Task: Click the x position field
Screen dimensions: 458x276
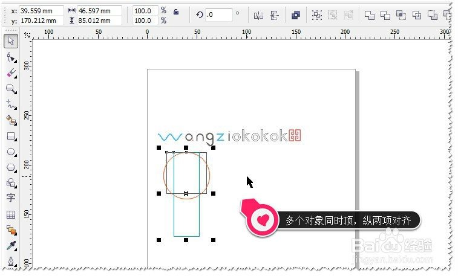Action: click(x=41, y=11)
